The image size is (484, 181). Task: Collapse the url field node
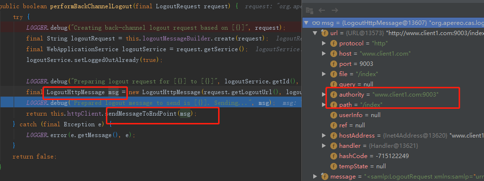[315, 33]
